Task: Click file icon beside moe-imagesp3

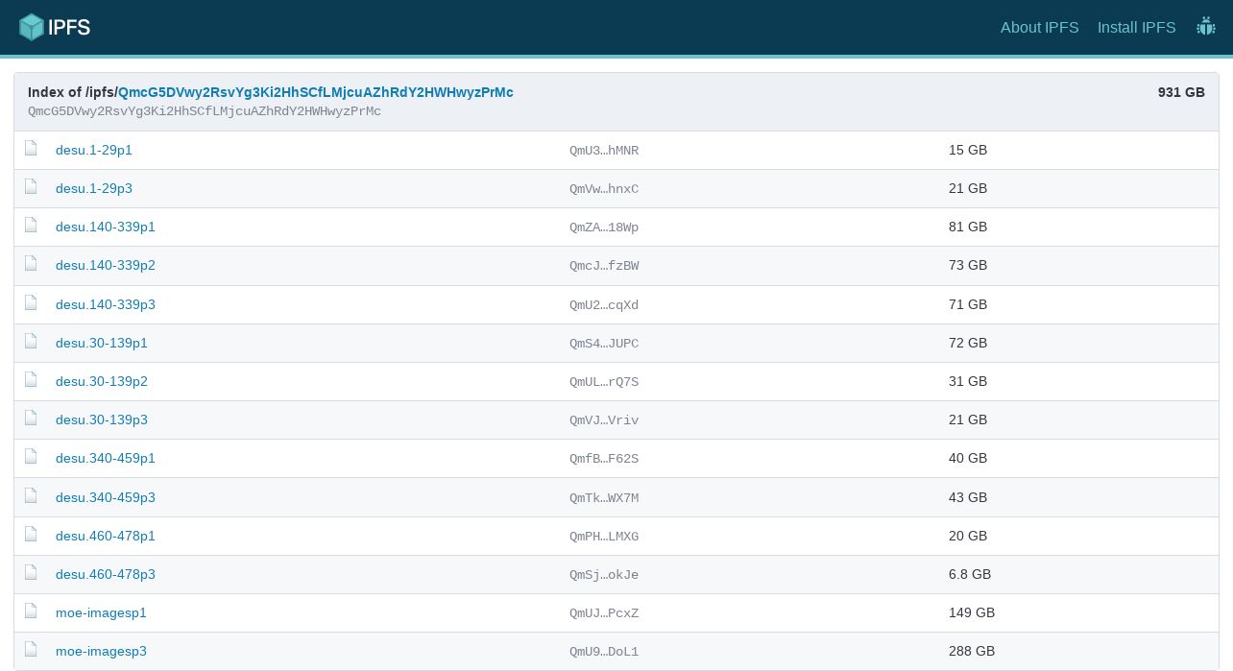Action: tap(32, 650)
